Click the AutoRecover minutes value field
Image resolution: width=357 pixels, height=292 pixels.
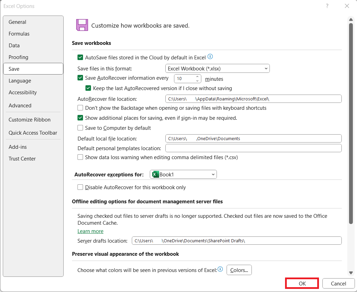coord(185,79)
